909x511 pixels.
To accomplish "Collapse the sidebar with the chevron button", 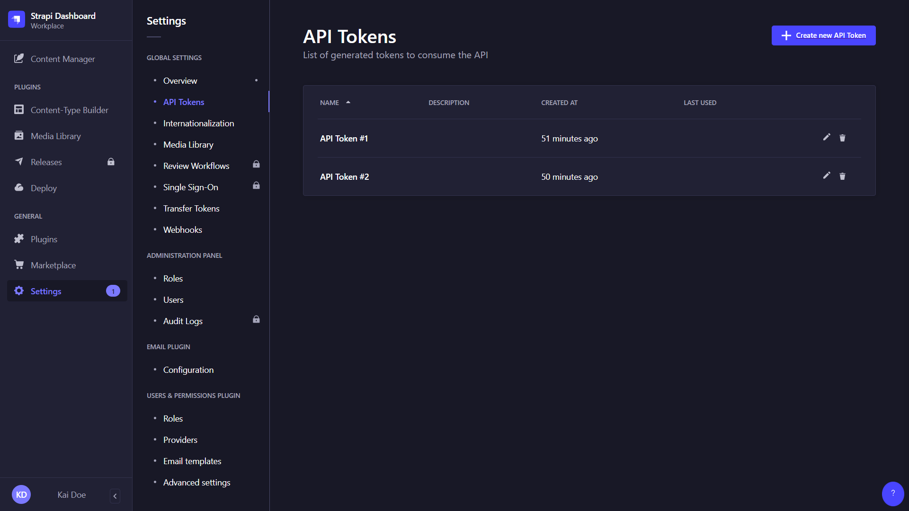I will coord(115,496).
